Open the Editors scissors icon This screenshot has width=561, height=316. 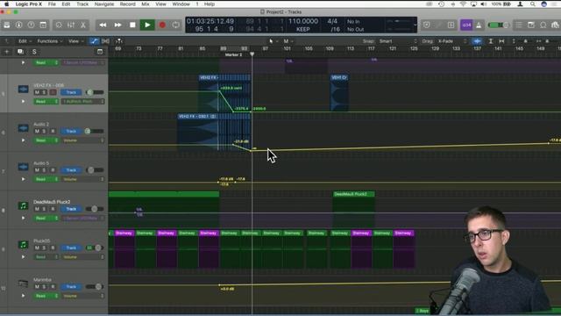pyautogui.click(x=83, y=25)
